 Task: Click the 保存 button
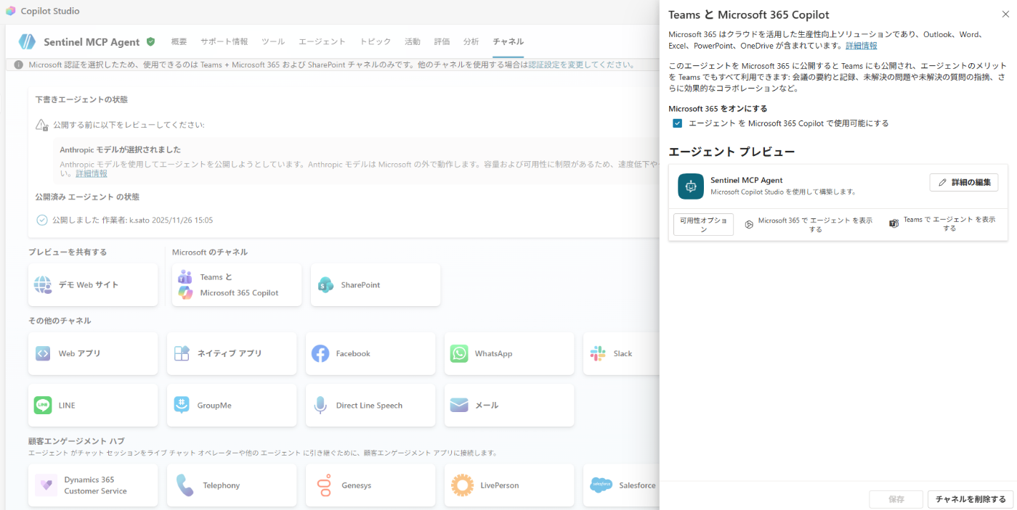point(896,499)
